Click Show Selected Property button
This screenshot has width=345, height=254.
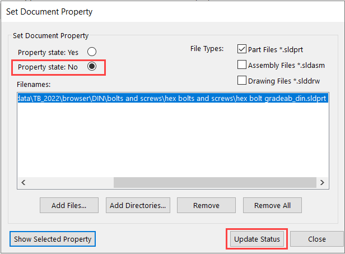point(53,239)
